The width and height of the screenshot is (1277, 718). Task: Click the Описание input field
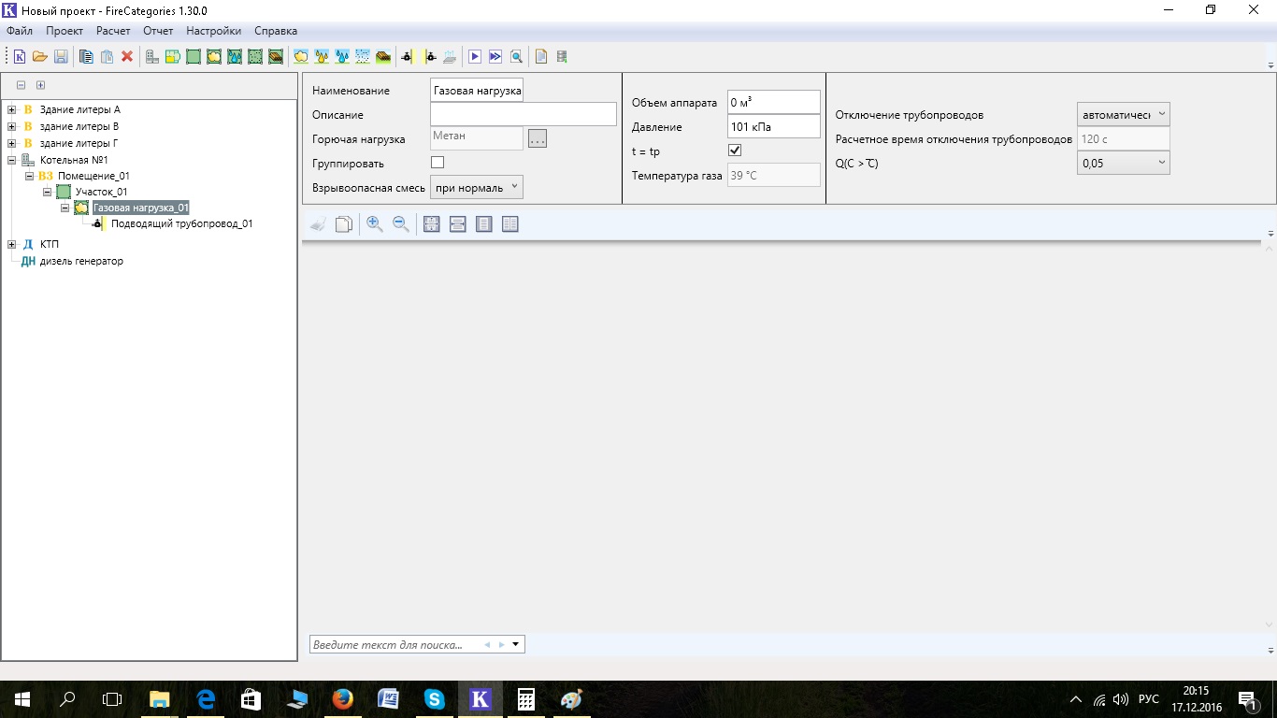(x=524, y=114)
